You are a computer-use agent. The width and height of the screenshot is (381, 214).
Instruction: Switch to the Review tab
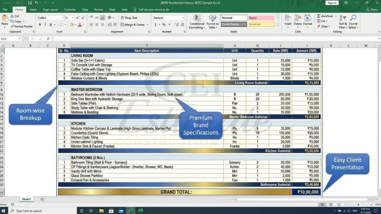pos(98,10)
